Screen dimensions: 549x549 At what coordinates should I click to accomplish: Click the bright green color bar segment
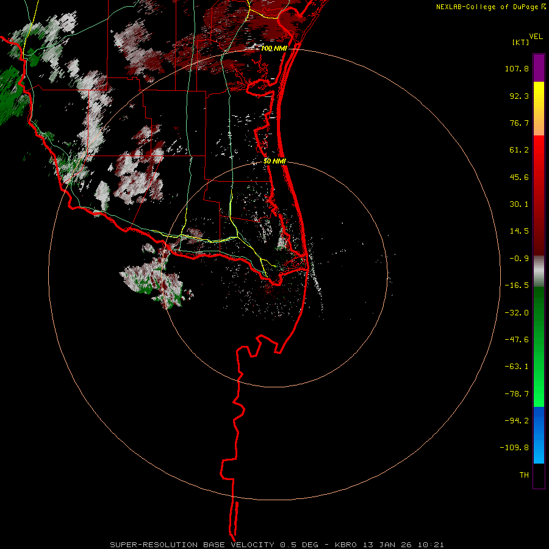(539, 346)
